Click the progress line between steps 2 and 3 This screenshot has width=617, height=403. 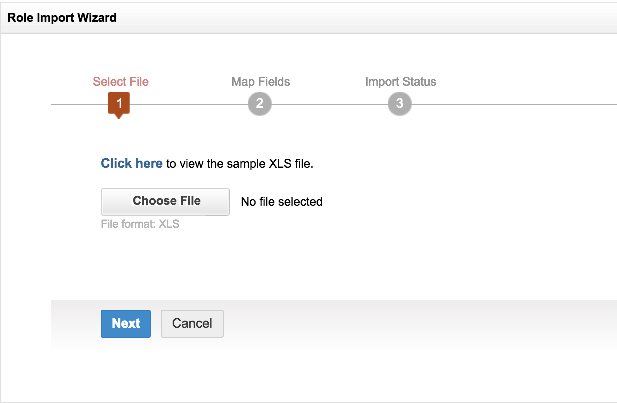330,104
